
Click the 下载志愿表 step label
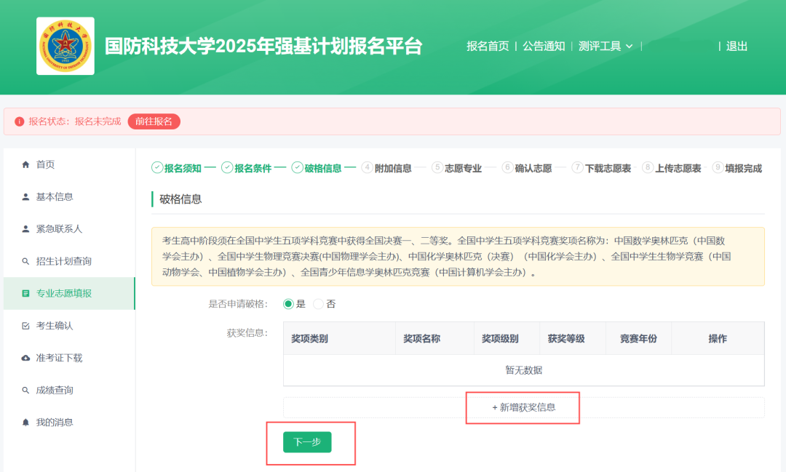pos(608,168)
